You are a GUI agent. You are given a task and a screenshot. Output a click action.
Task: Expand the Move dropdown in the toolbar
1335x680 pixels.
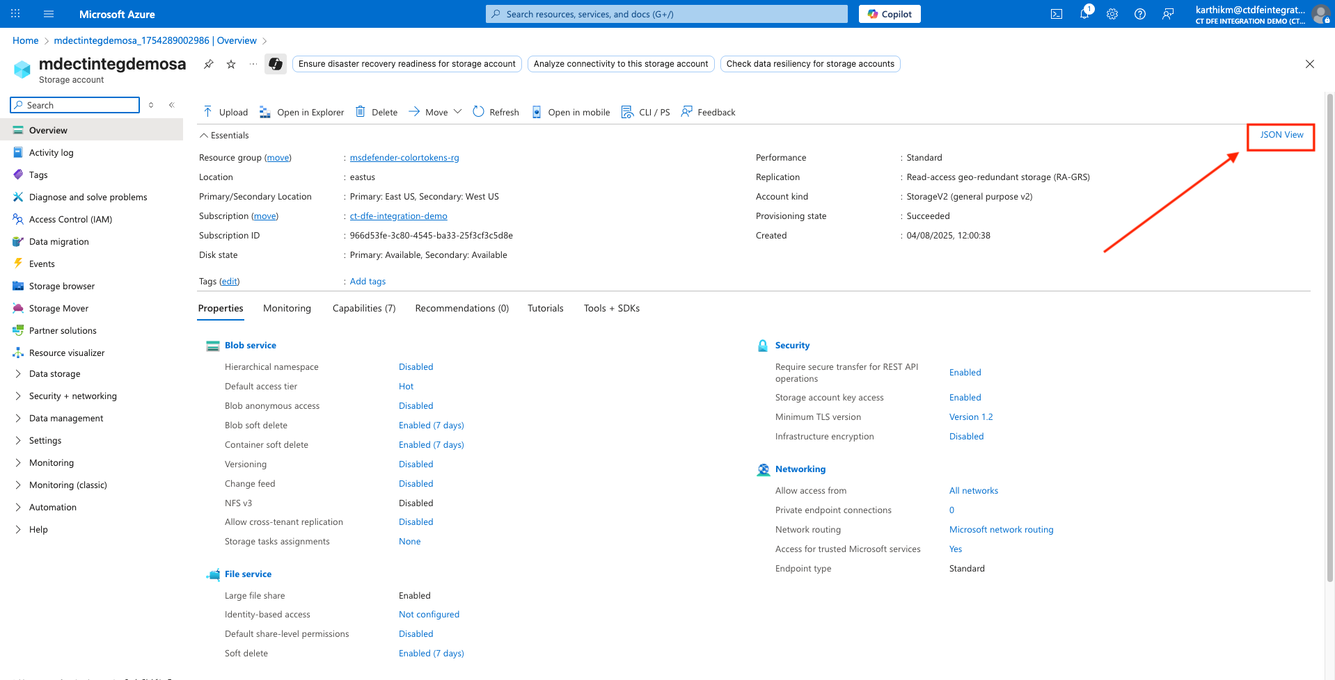click(x=458, y=112)
